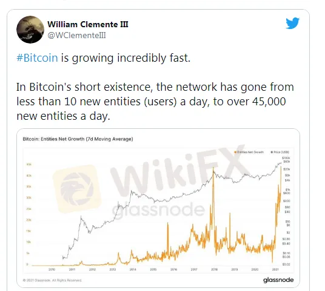Click the 2010 label on the x-axis
Screen dimensions: 325x291
click(x=52, y=269)
